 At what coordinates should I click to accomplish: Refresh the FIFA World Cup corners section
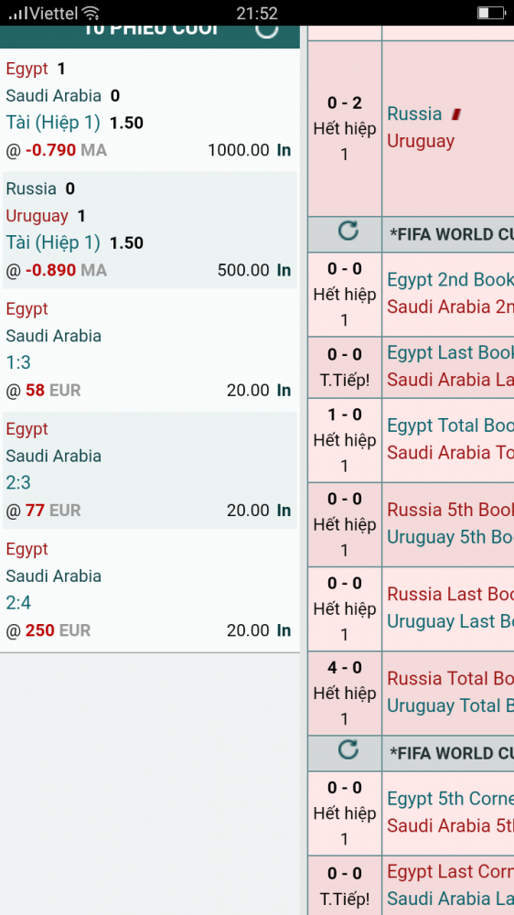pos(348,750)
